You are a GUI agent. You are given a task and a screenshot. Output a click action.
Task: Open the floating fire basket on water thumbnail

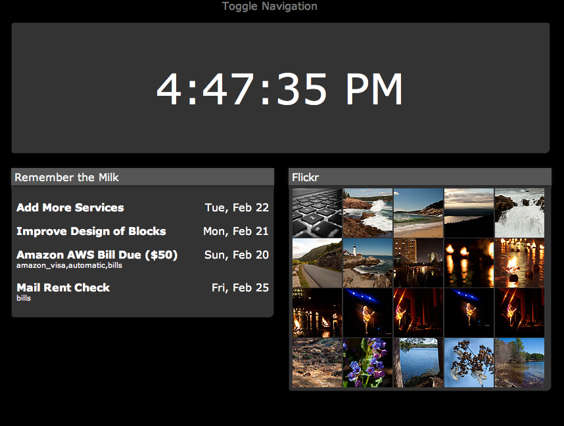pyautogui.click(x=519, y=263)
